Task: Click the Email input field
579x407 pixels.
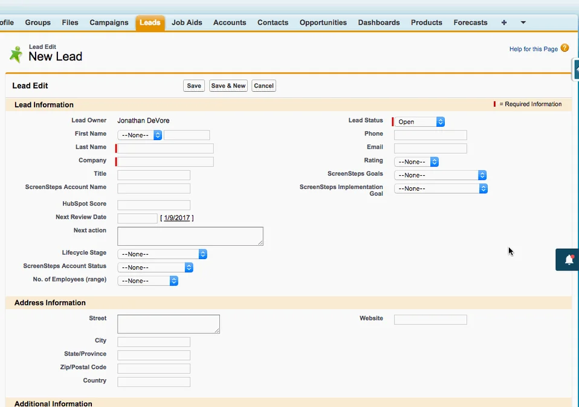Action: pos(430,149)
